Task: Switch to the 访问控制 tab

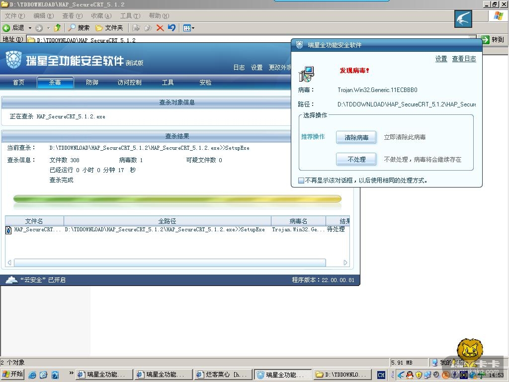Action: tap(130, 82)
